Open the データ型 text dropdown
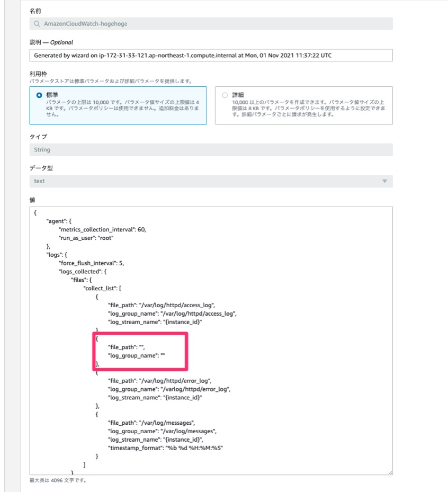448x492 pixels. (211, 181)
